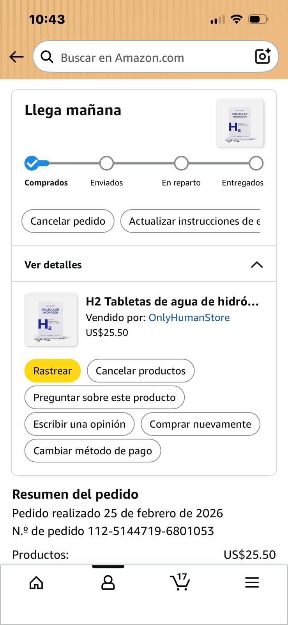Tap the Cancelar productos button
Image resolution: width=288 pixels, height=625 pixels.
coord(141,371)
